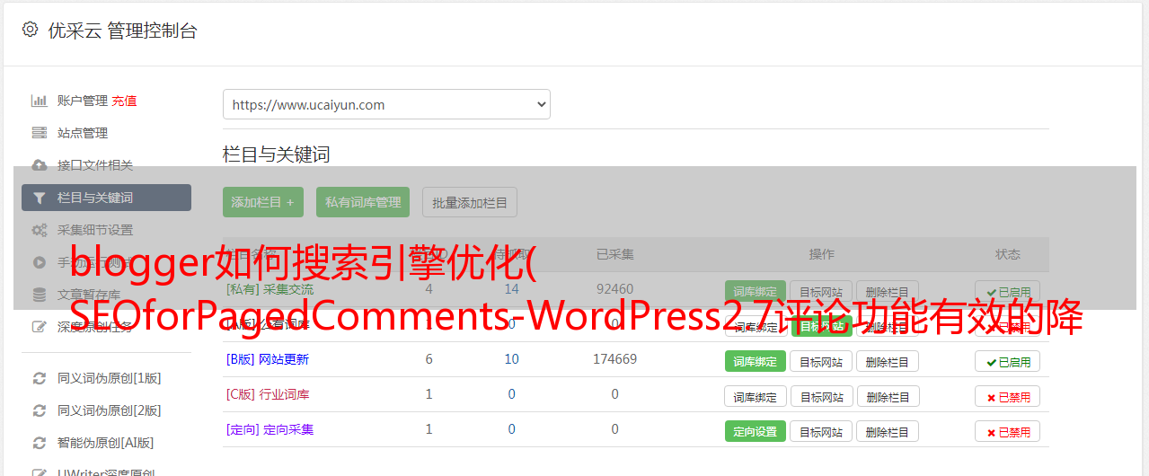Click the database icon for 文章暂存库
Screen dimensions: 1149x476
click(x=39, y=295)
